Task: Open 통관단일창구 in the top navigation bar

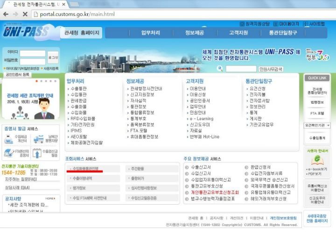Action: tap(283, 33)
